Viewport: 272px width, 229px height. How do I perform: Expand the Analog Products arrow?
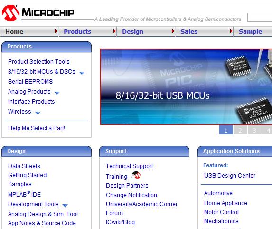click(57, 93)
